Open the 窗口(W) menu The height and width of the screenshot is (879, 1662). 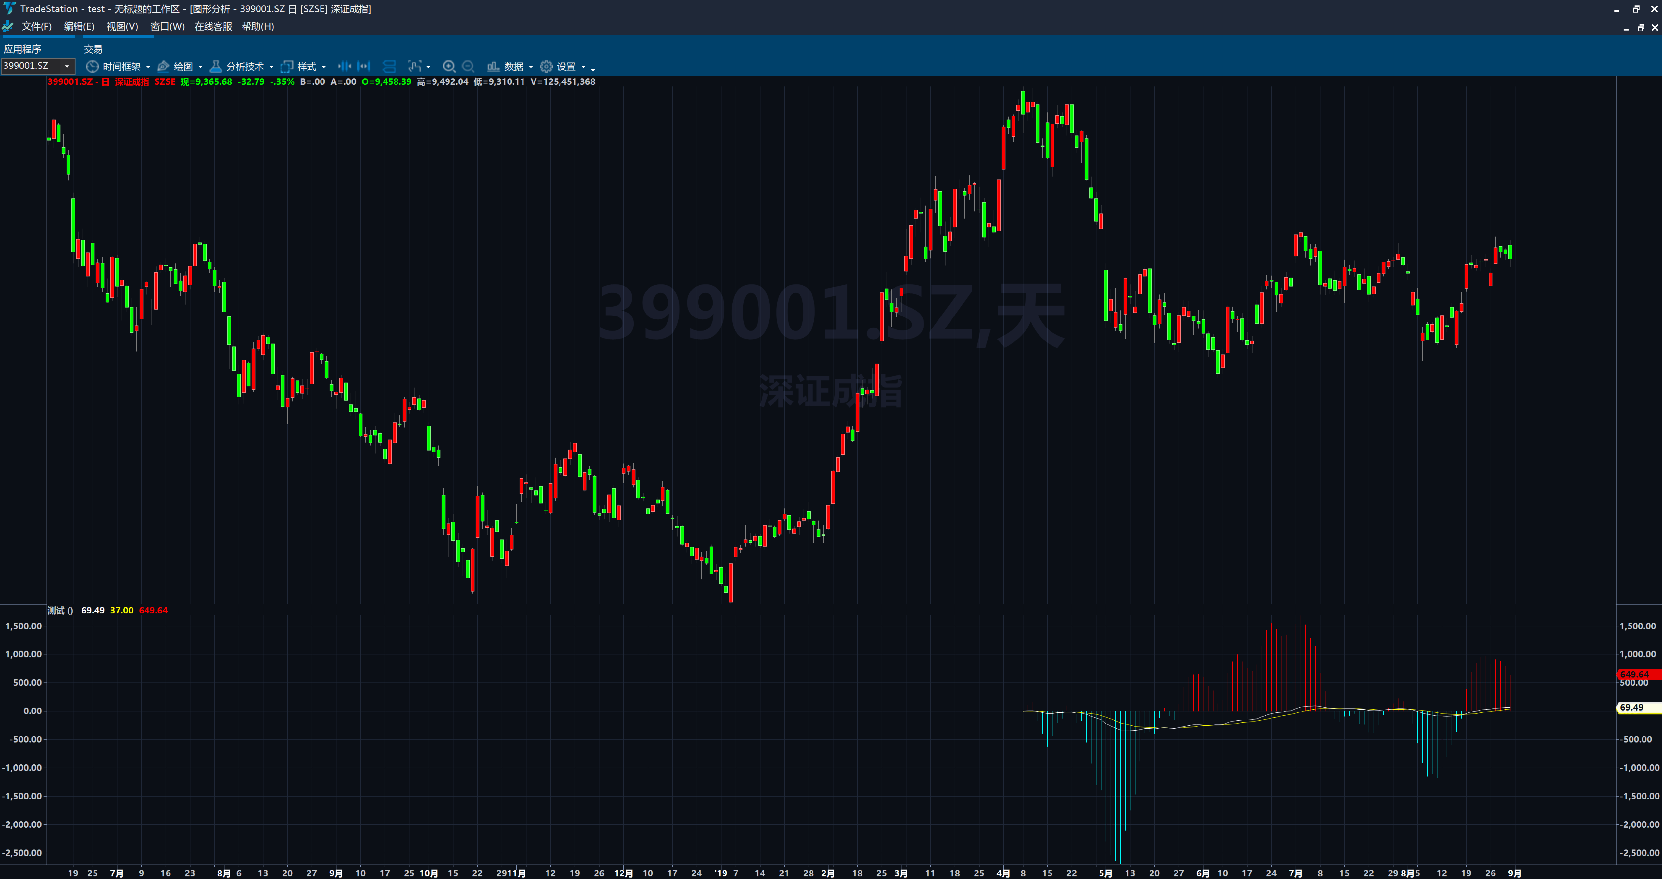click(167, 26)
